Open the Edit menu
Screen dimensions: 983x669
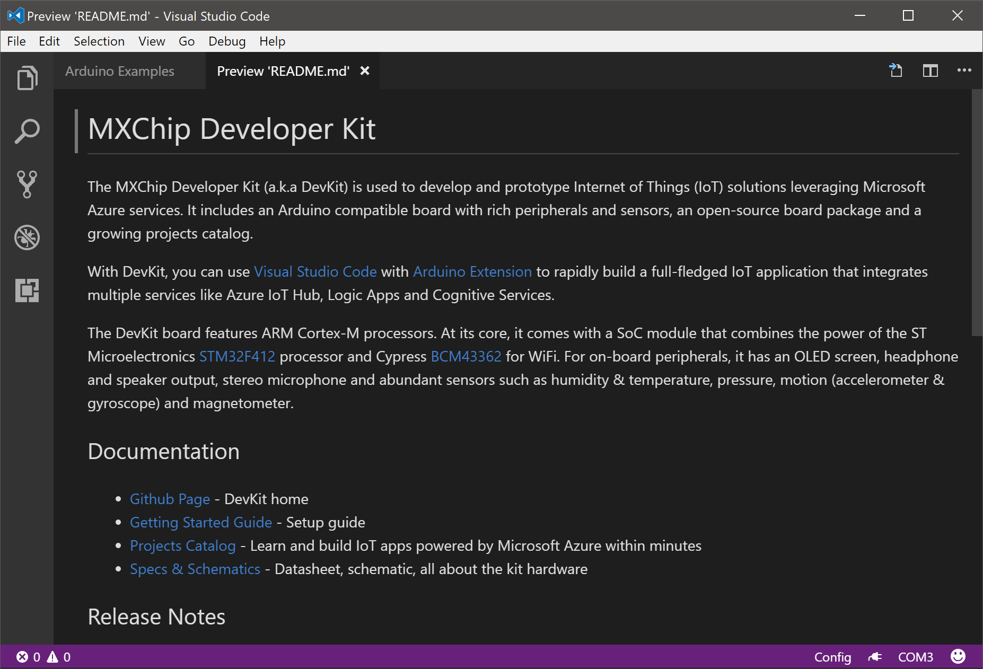(x=49, y=41)
